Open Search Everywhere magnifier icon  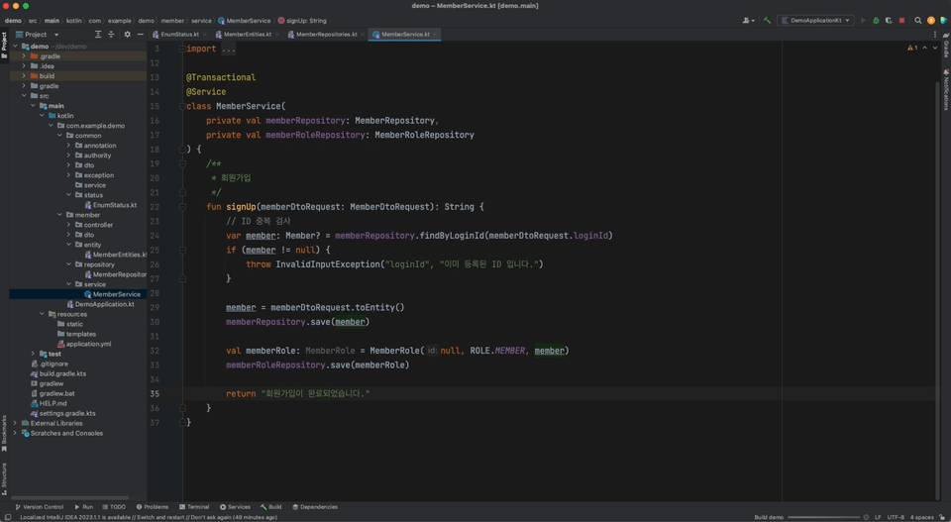[917, 20]
